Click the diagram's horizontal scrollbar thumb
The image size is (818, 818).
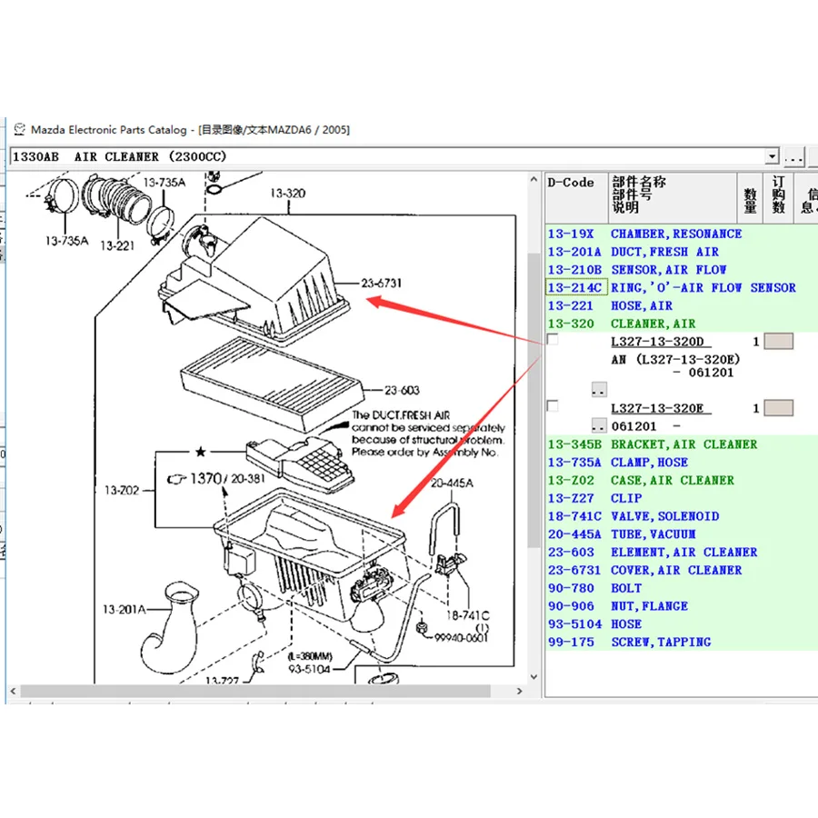[x=255, y=692]
